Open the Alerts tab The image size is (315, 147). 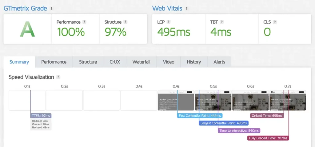219,62
